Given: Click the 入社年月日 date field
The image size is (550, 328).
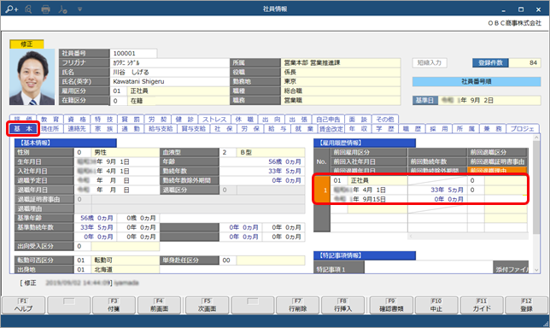Looking at the screenshot, I should tap(116, 171).
